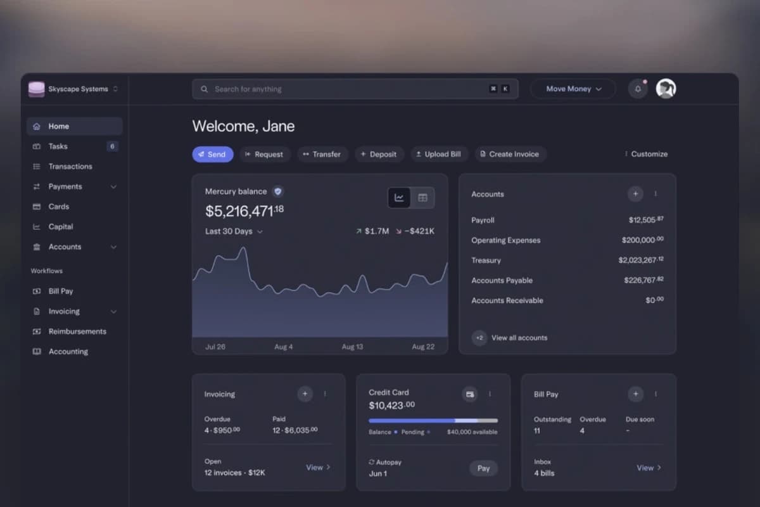The image size is (760, 507).
Task: Go to Home in the sidebar
Action: point(58,126)
